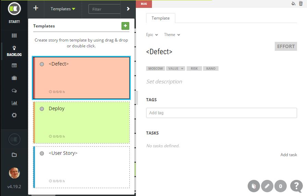307x196 pixels.
Task: Click clock hours on Deploy card
Action: click(57, 136)
